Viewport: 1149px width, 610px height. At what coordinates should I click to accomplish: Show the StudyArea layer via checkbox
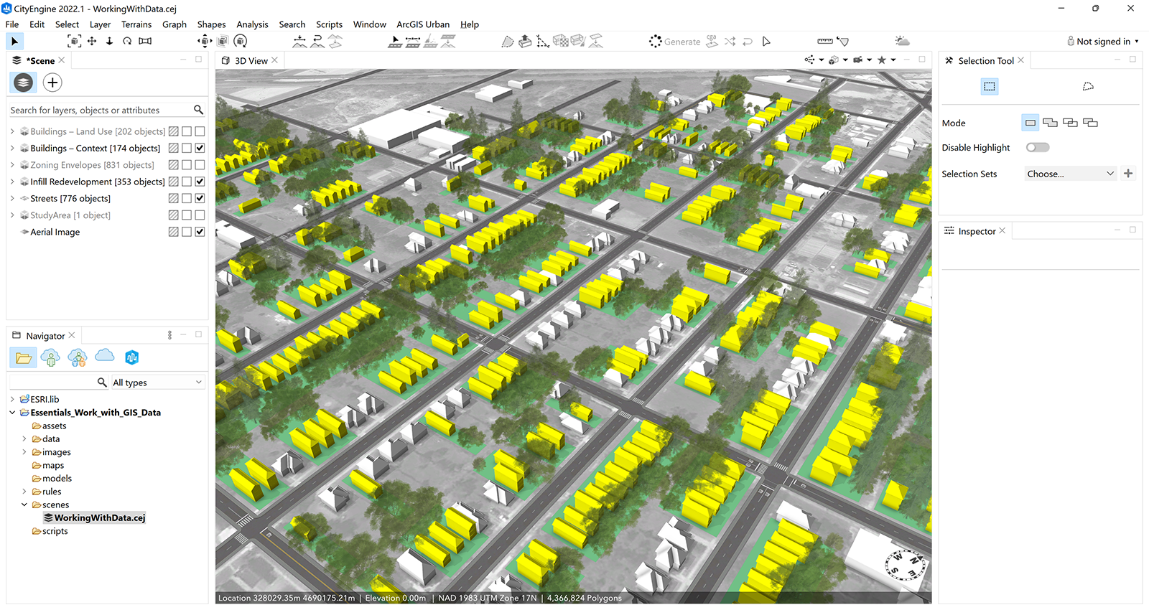click(200, 215)
